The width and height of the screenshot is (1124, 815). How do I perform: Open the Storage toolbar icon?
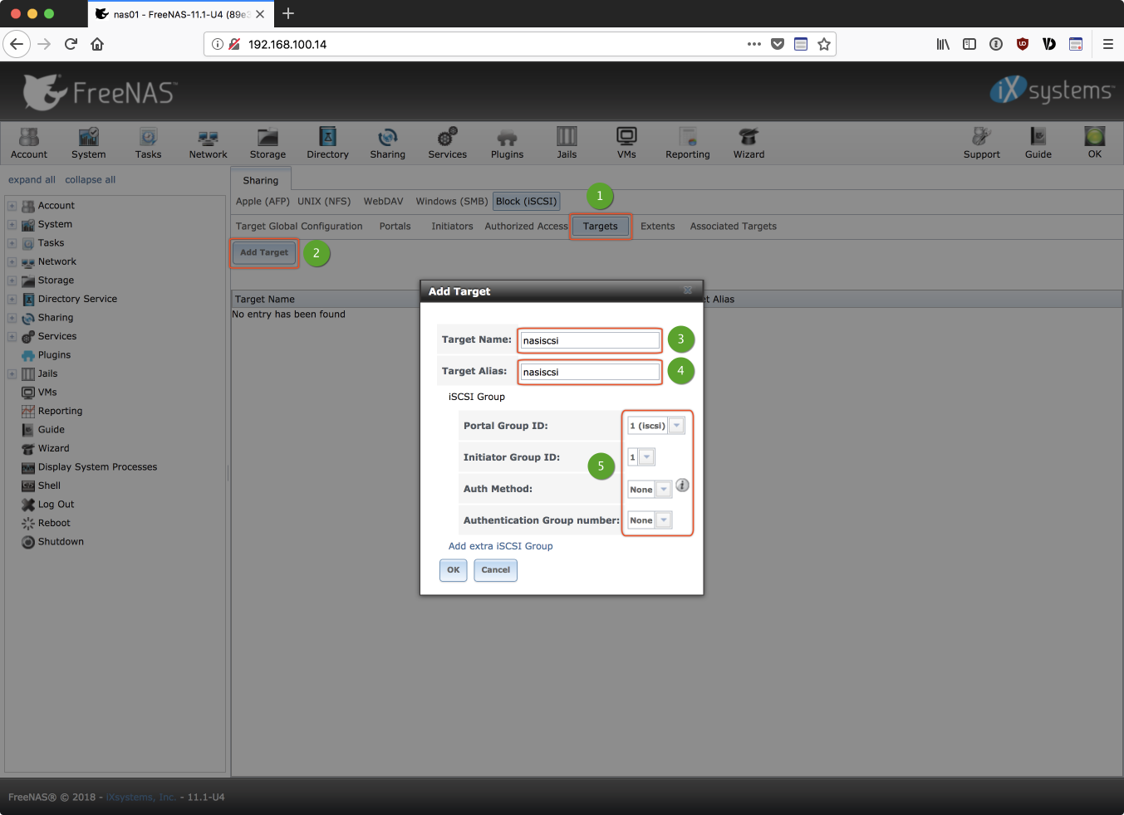[268, 142]
